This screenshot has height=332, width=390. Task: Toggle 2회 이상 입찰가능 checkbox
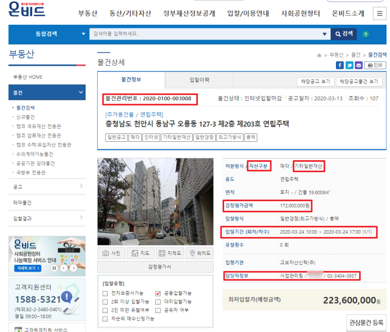(x=105, y=302)
